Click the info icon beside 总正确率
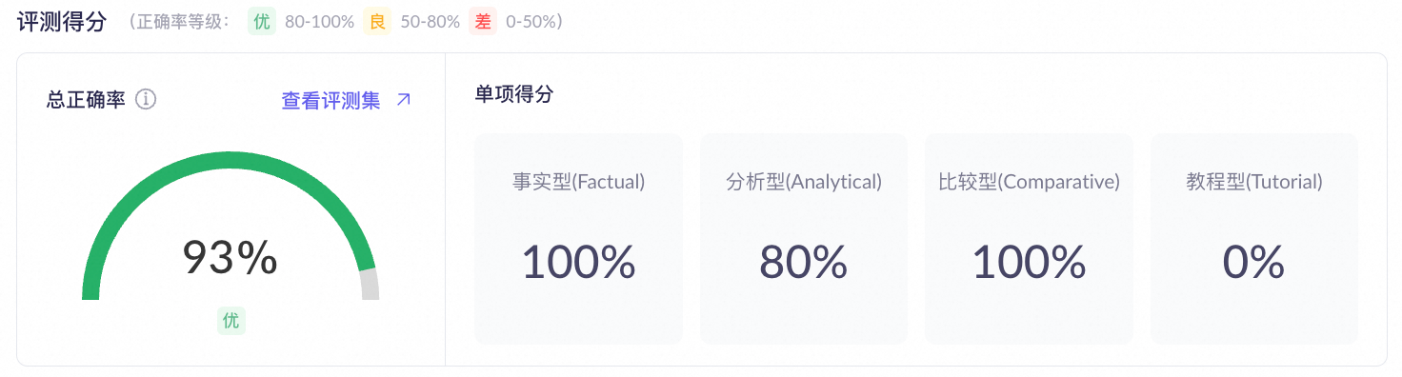The width and height of the screenshot is (1402, 377). pyautogui.click(x=146, y=100)
